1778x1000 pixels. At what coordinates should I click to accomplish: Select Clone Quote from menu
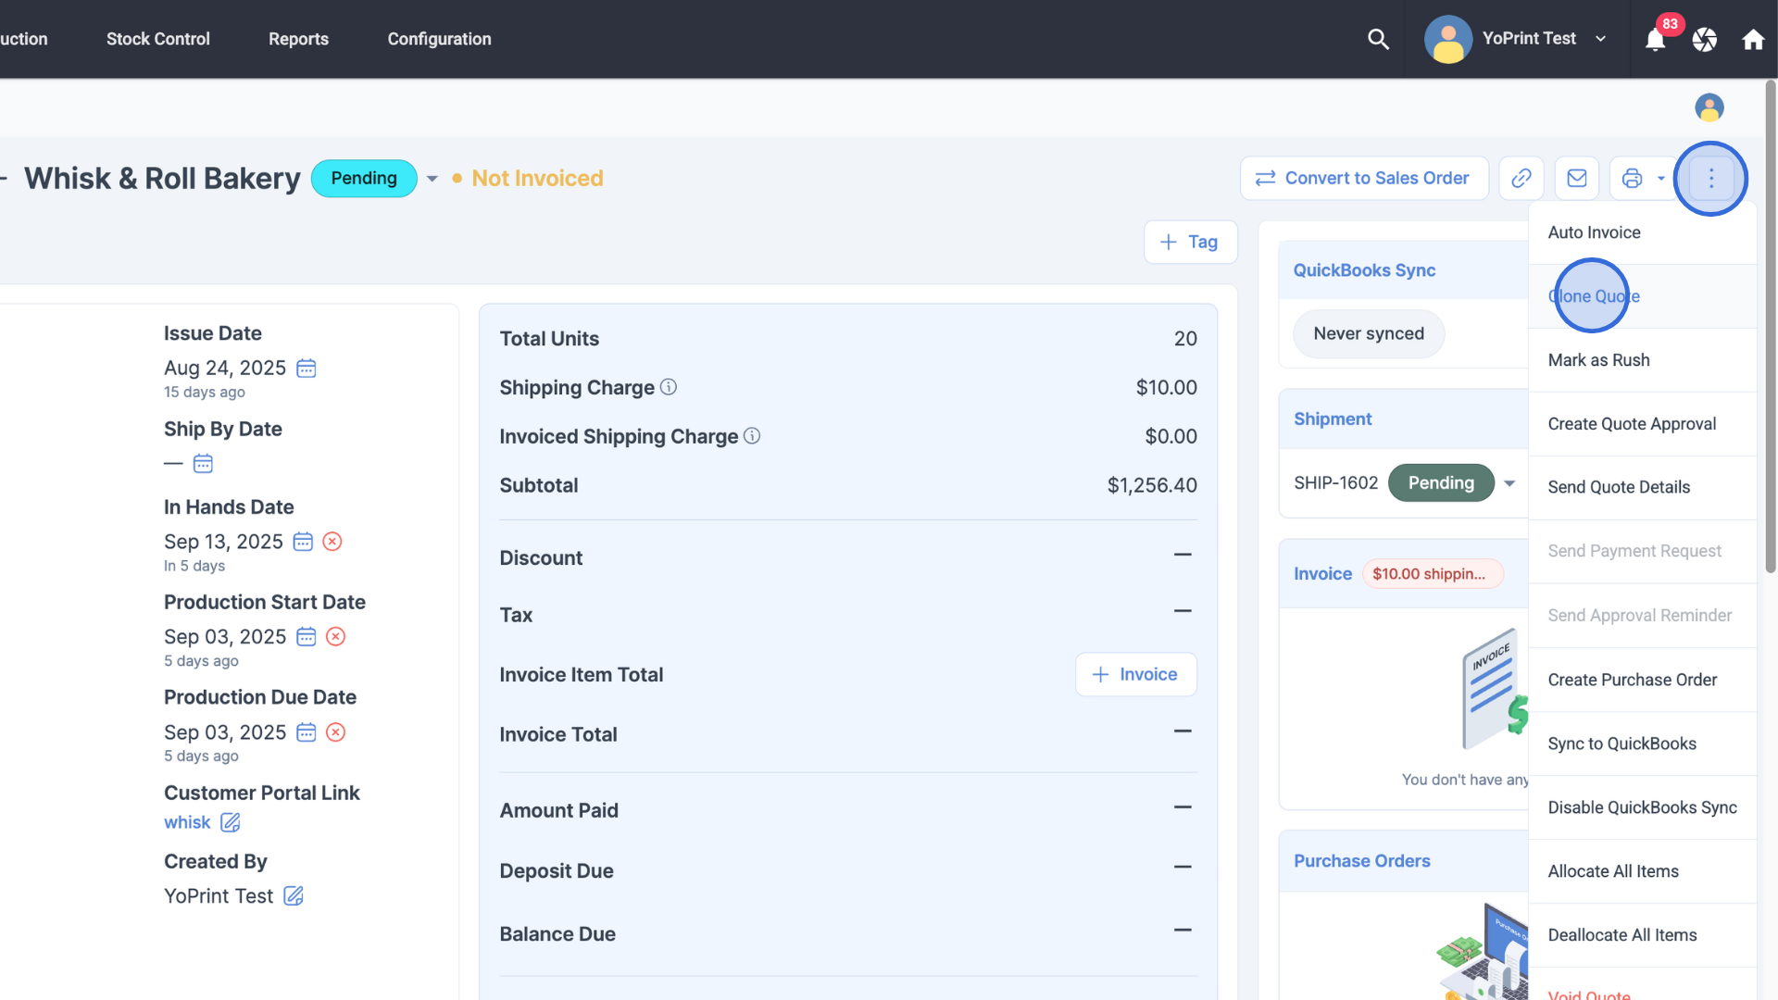(x=1594, y=296)
